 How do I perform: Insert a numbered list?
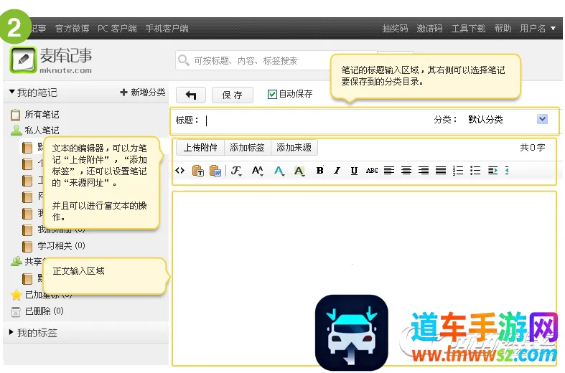click(x=458, y=171)
